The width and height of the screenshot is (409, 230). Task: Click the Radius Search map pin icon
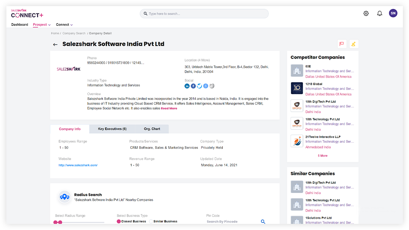coord(64,197)
